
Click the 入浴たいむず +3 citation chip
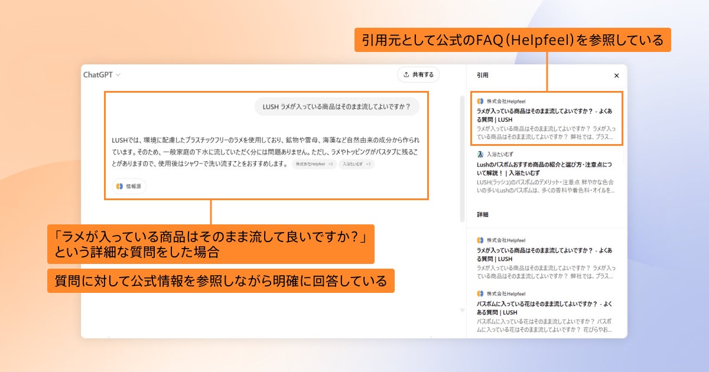(x=356, y=164)
